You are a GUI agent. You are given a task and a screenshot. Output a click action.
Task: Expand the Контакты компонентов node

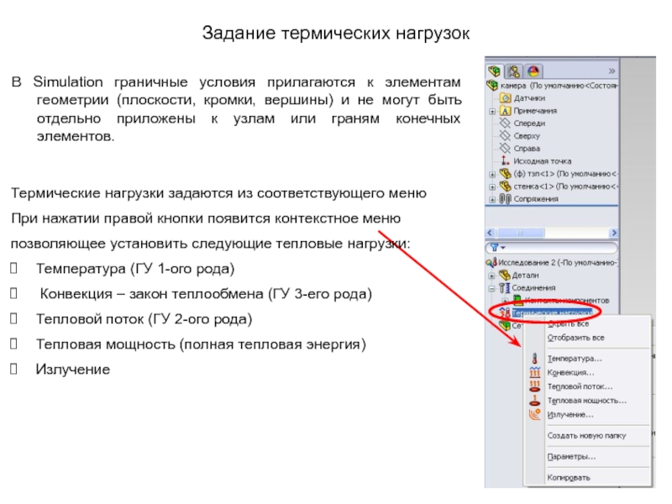[x=505, y=301]
